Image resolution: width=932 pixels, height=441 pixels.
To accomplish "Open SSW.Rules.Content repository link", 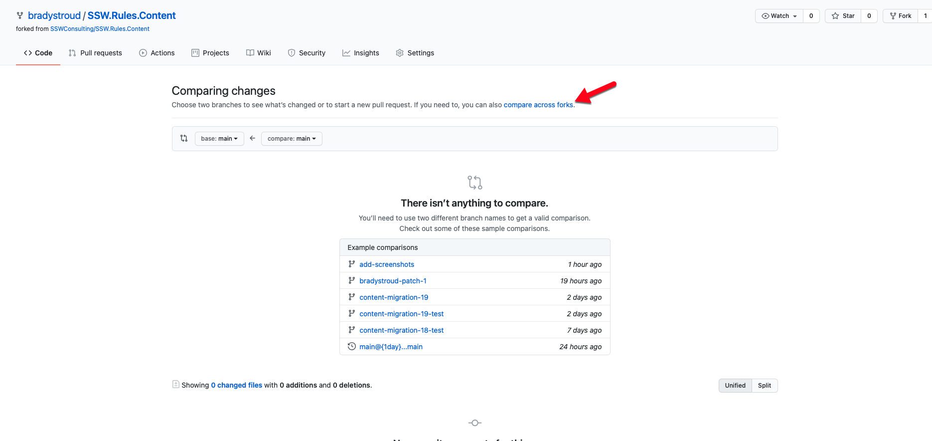I will pyautogui.click(x=132, y=15).
